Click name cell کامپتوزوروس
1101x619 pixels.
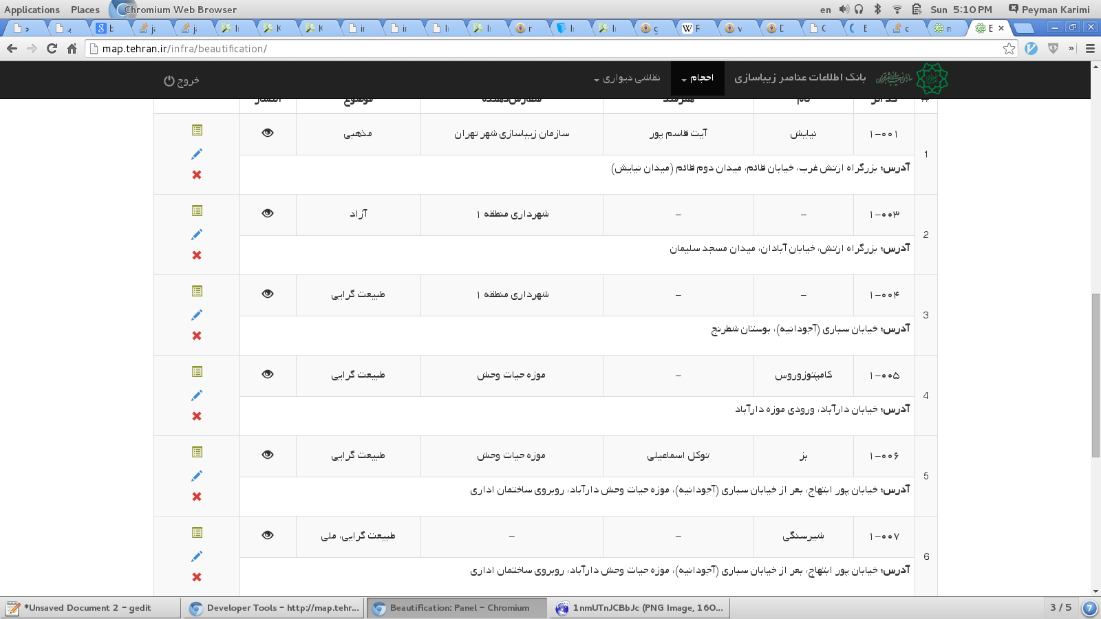click(x=803, y=375)
